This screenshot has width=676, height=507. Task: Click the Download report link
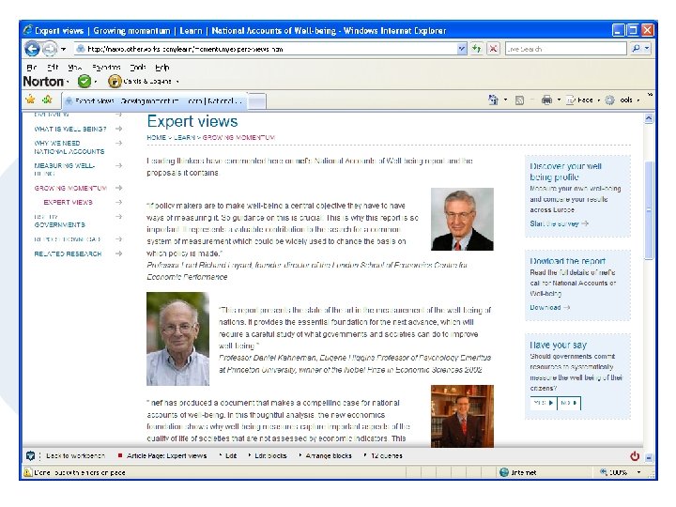(x=549, y=307)
